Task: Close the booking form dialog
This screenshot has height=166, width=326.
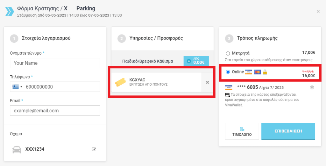Action: 318,11
